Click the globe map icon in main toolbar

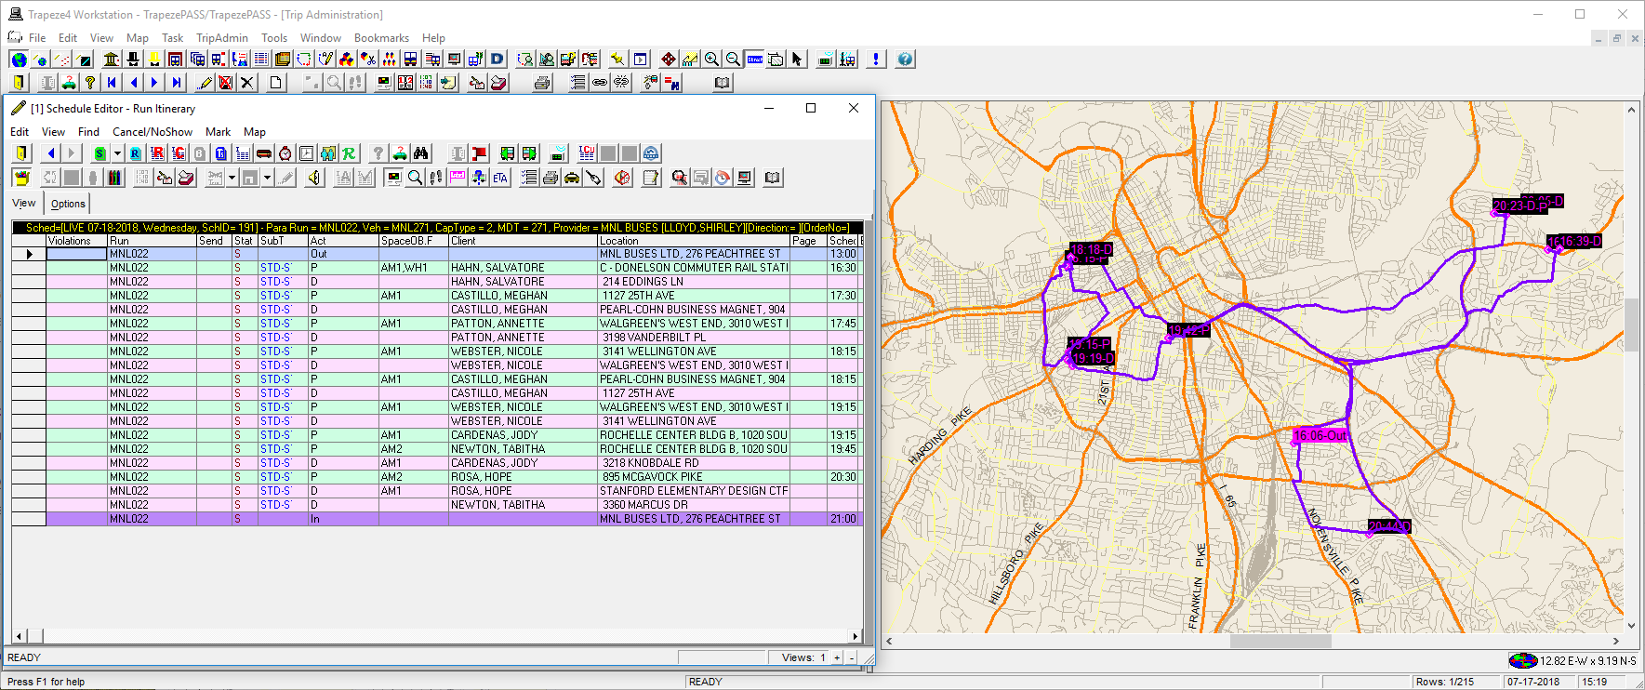pos(19,60)
